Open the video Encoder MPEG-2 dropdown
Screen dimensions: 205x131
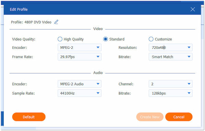[80, 47]
